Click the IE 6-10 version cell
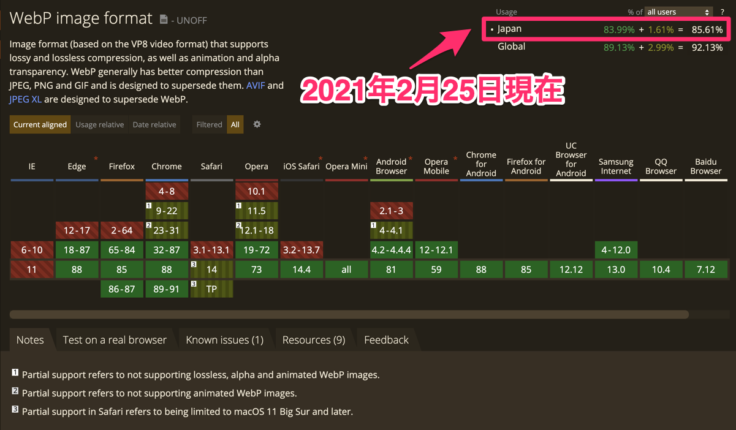The image size is (736, 430). coord(32,250)
